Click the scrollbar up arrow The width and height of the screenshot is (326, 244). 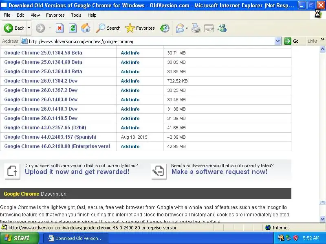click(x=322, y=49)
